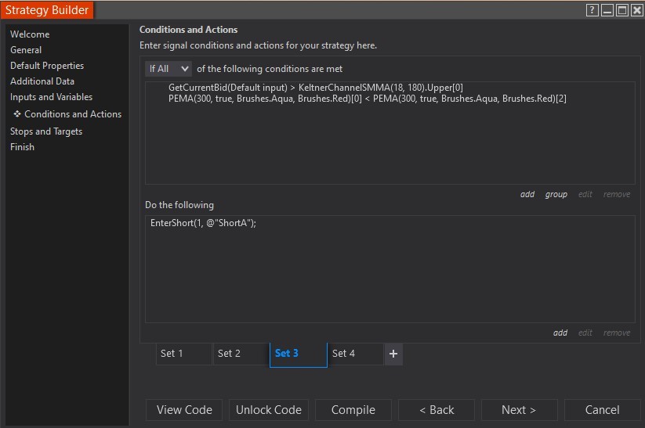Click the plus icon to add a set
This screenshot has height=428, width=645.
393,354
